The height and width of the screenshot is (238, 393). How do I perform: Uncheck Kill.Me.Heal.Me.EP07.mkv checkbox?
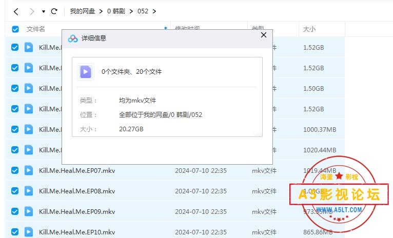15,171
